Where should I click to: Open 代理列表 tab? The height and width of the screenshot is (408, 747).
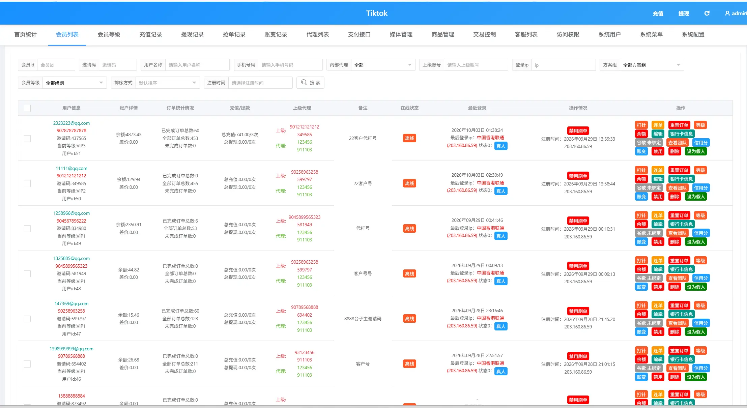[x=317, y=34]
